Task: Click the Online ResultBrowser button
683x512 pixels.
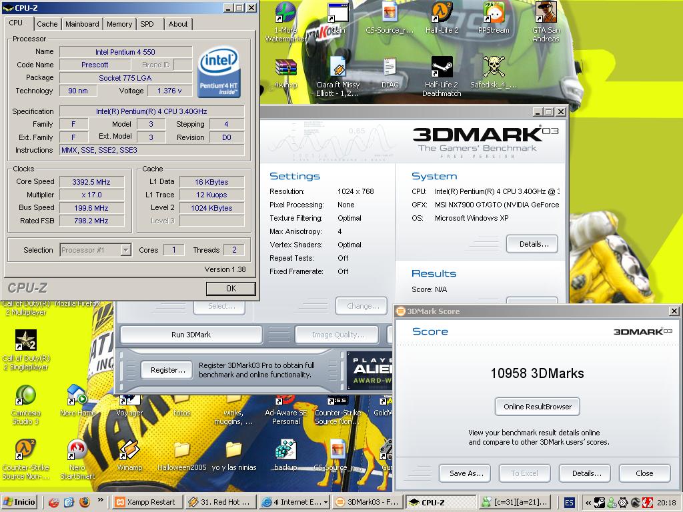Action: pos(538,407)
